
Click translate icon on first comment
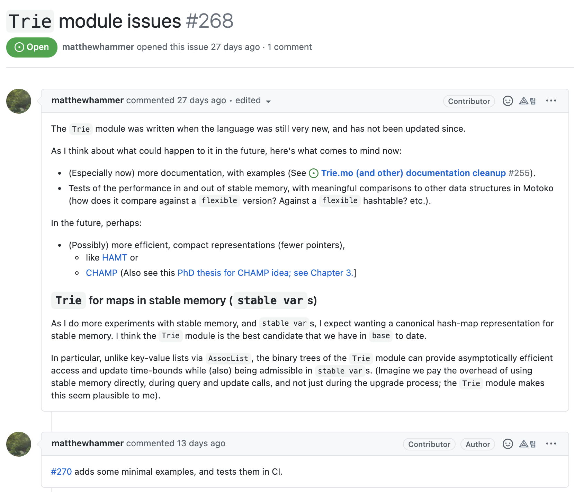click(x=528, y=101)
